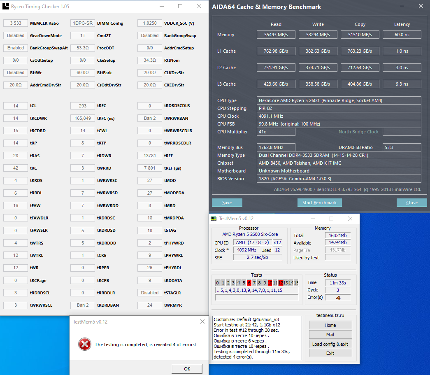Image resolution: width=430 pixels, height=375 pixels.
Task: Close AIDA64 window with X icon
Action: click(x=421, y=6)
